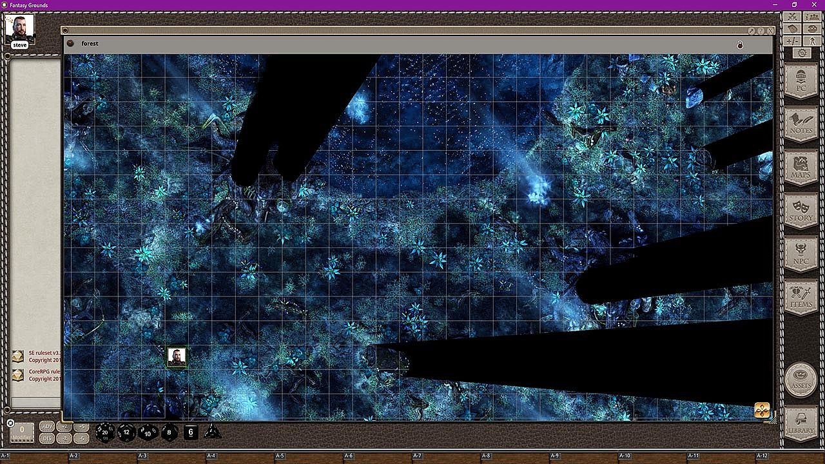Click the map window pop-out arrow icon
The image size is (825, 464).
coord(752,31)
